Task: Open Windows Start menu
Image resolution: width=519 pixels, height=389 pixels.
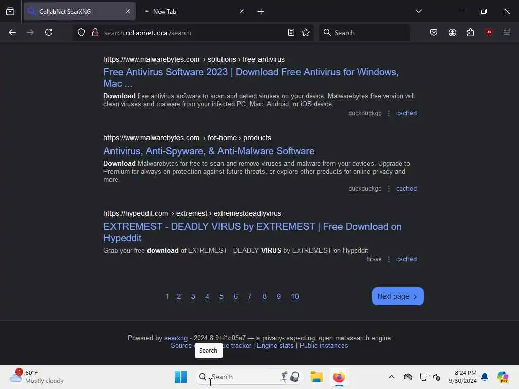Action: tap(181, 377)
